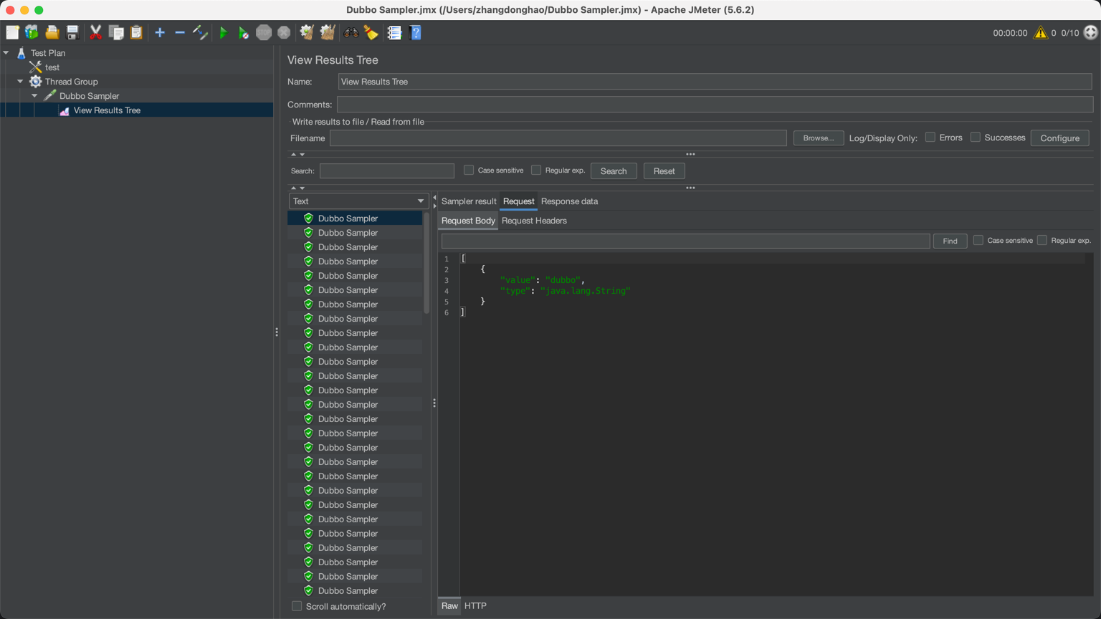
Task: Create a new test plan
Action: (12, 32)
